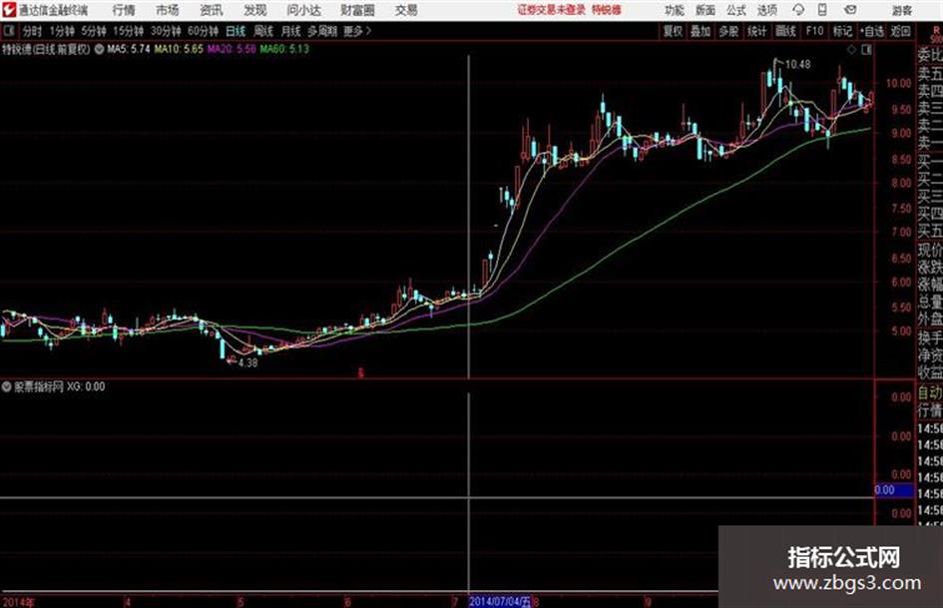Screen dimensions: 943x608
Task: Open the 行情 menu
Action: 124,10
